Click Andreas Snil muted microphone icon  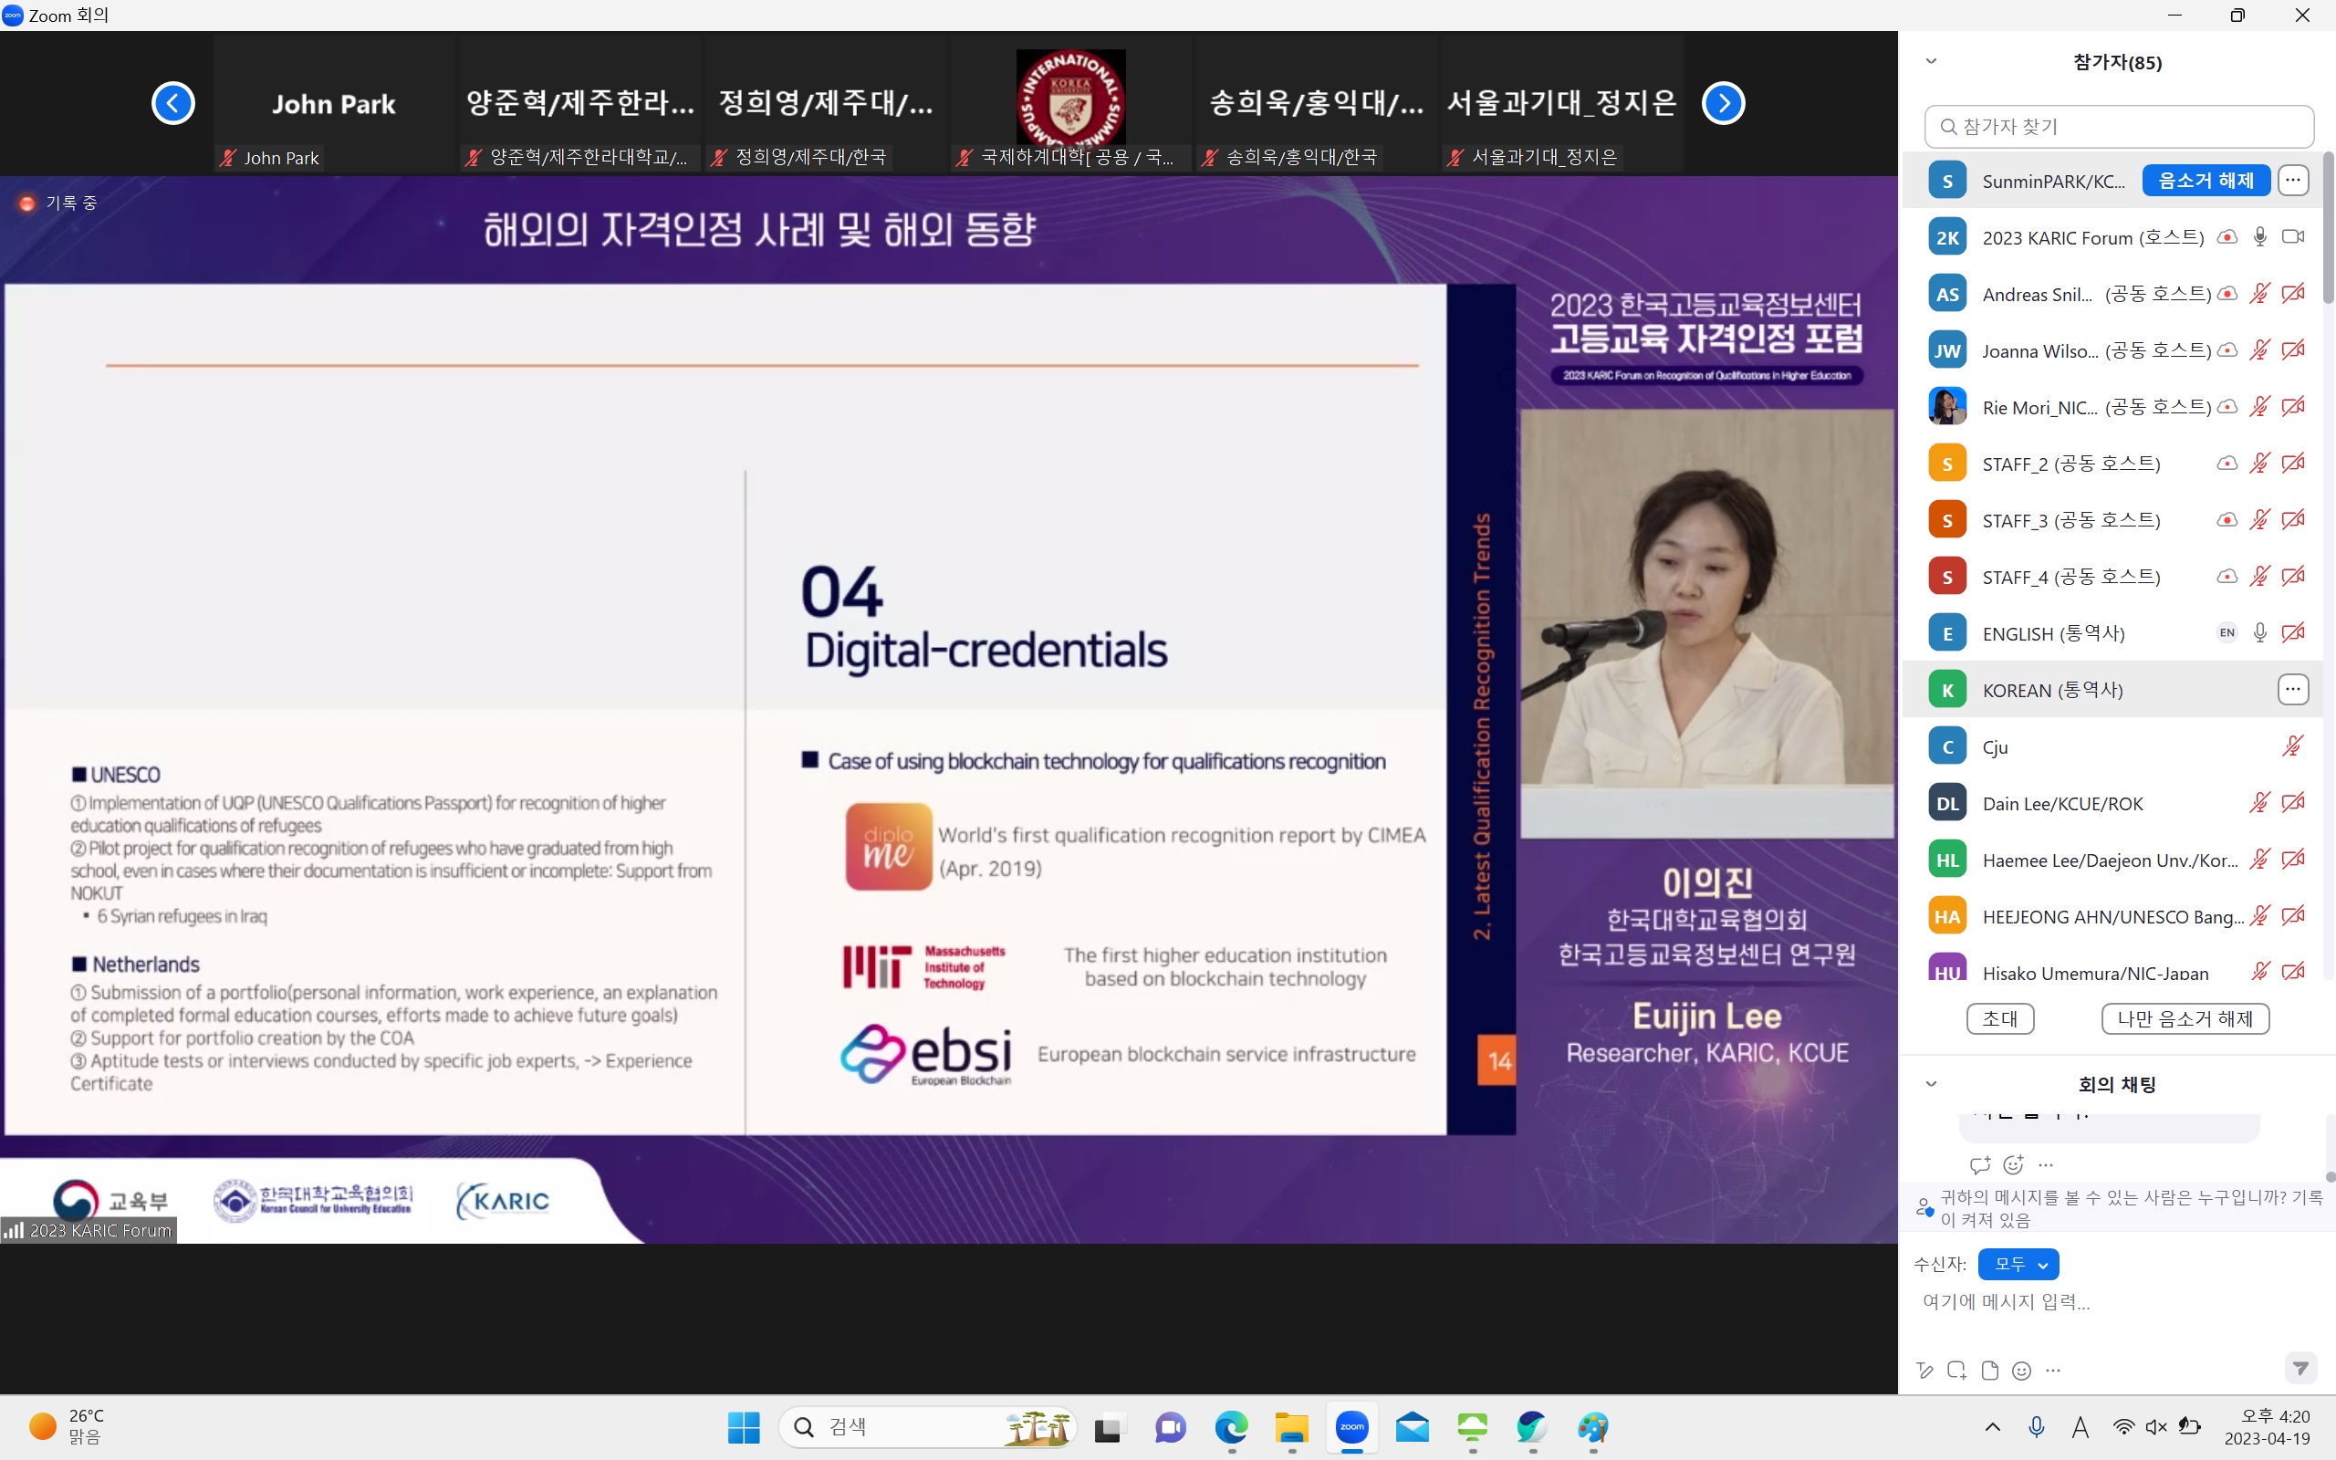tap(2259, 294)
